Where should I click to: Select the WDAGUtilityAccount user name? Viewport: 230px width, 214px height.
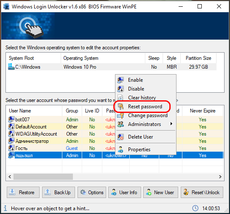pos(36,134)
